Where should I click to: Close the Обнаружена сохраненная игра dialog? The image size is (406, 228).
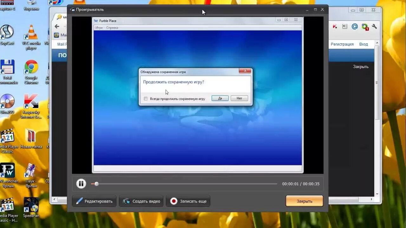tap(245, 71)
